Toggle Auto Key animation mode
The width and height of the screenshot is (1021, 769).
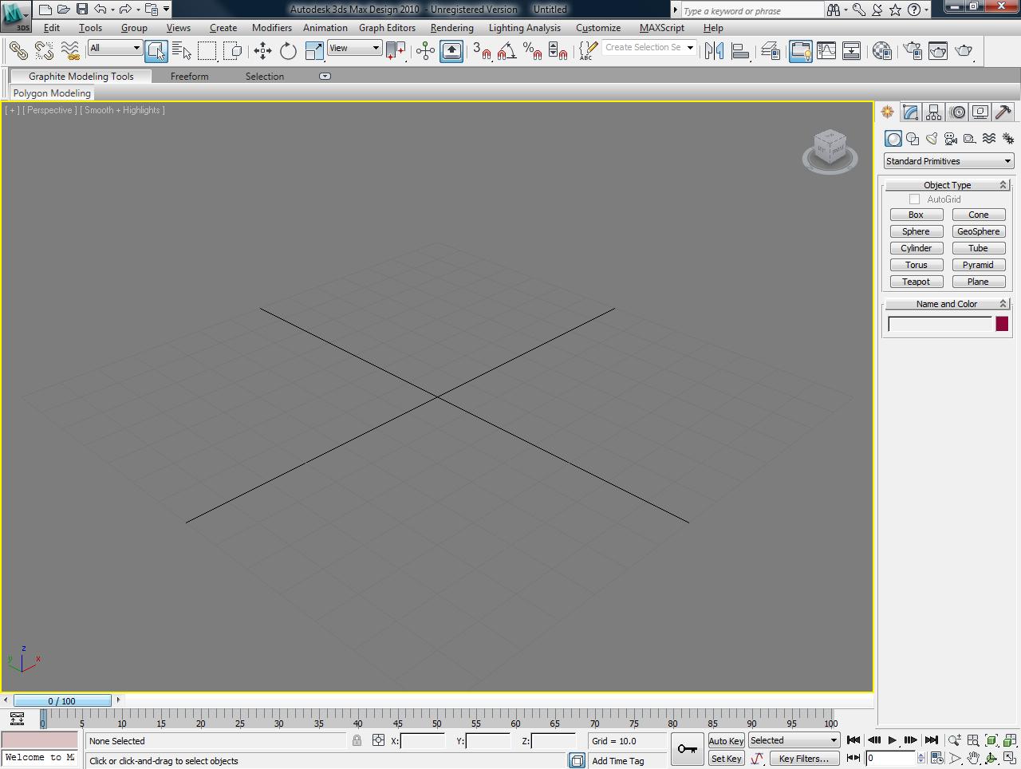726,741
